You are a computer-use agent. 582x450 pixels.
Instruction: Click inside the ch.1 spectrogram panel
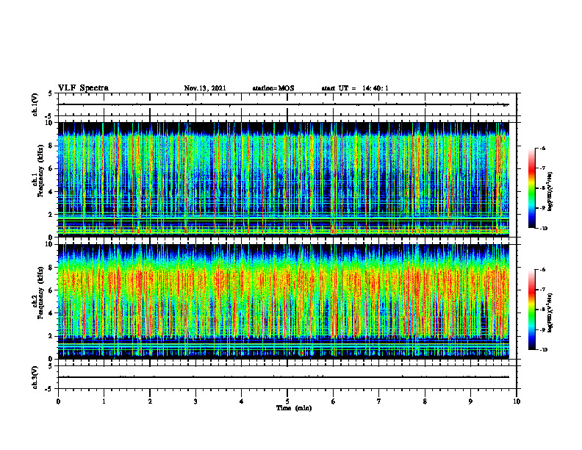[x=284, y=179]
